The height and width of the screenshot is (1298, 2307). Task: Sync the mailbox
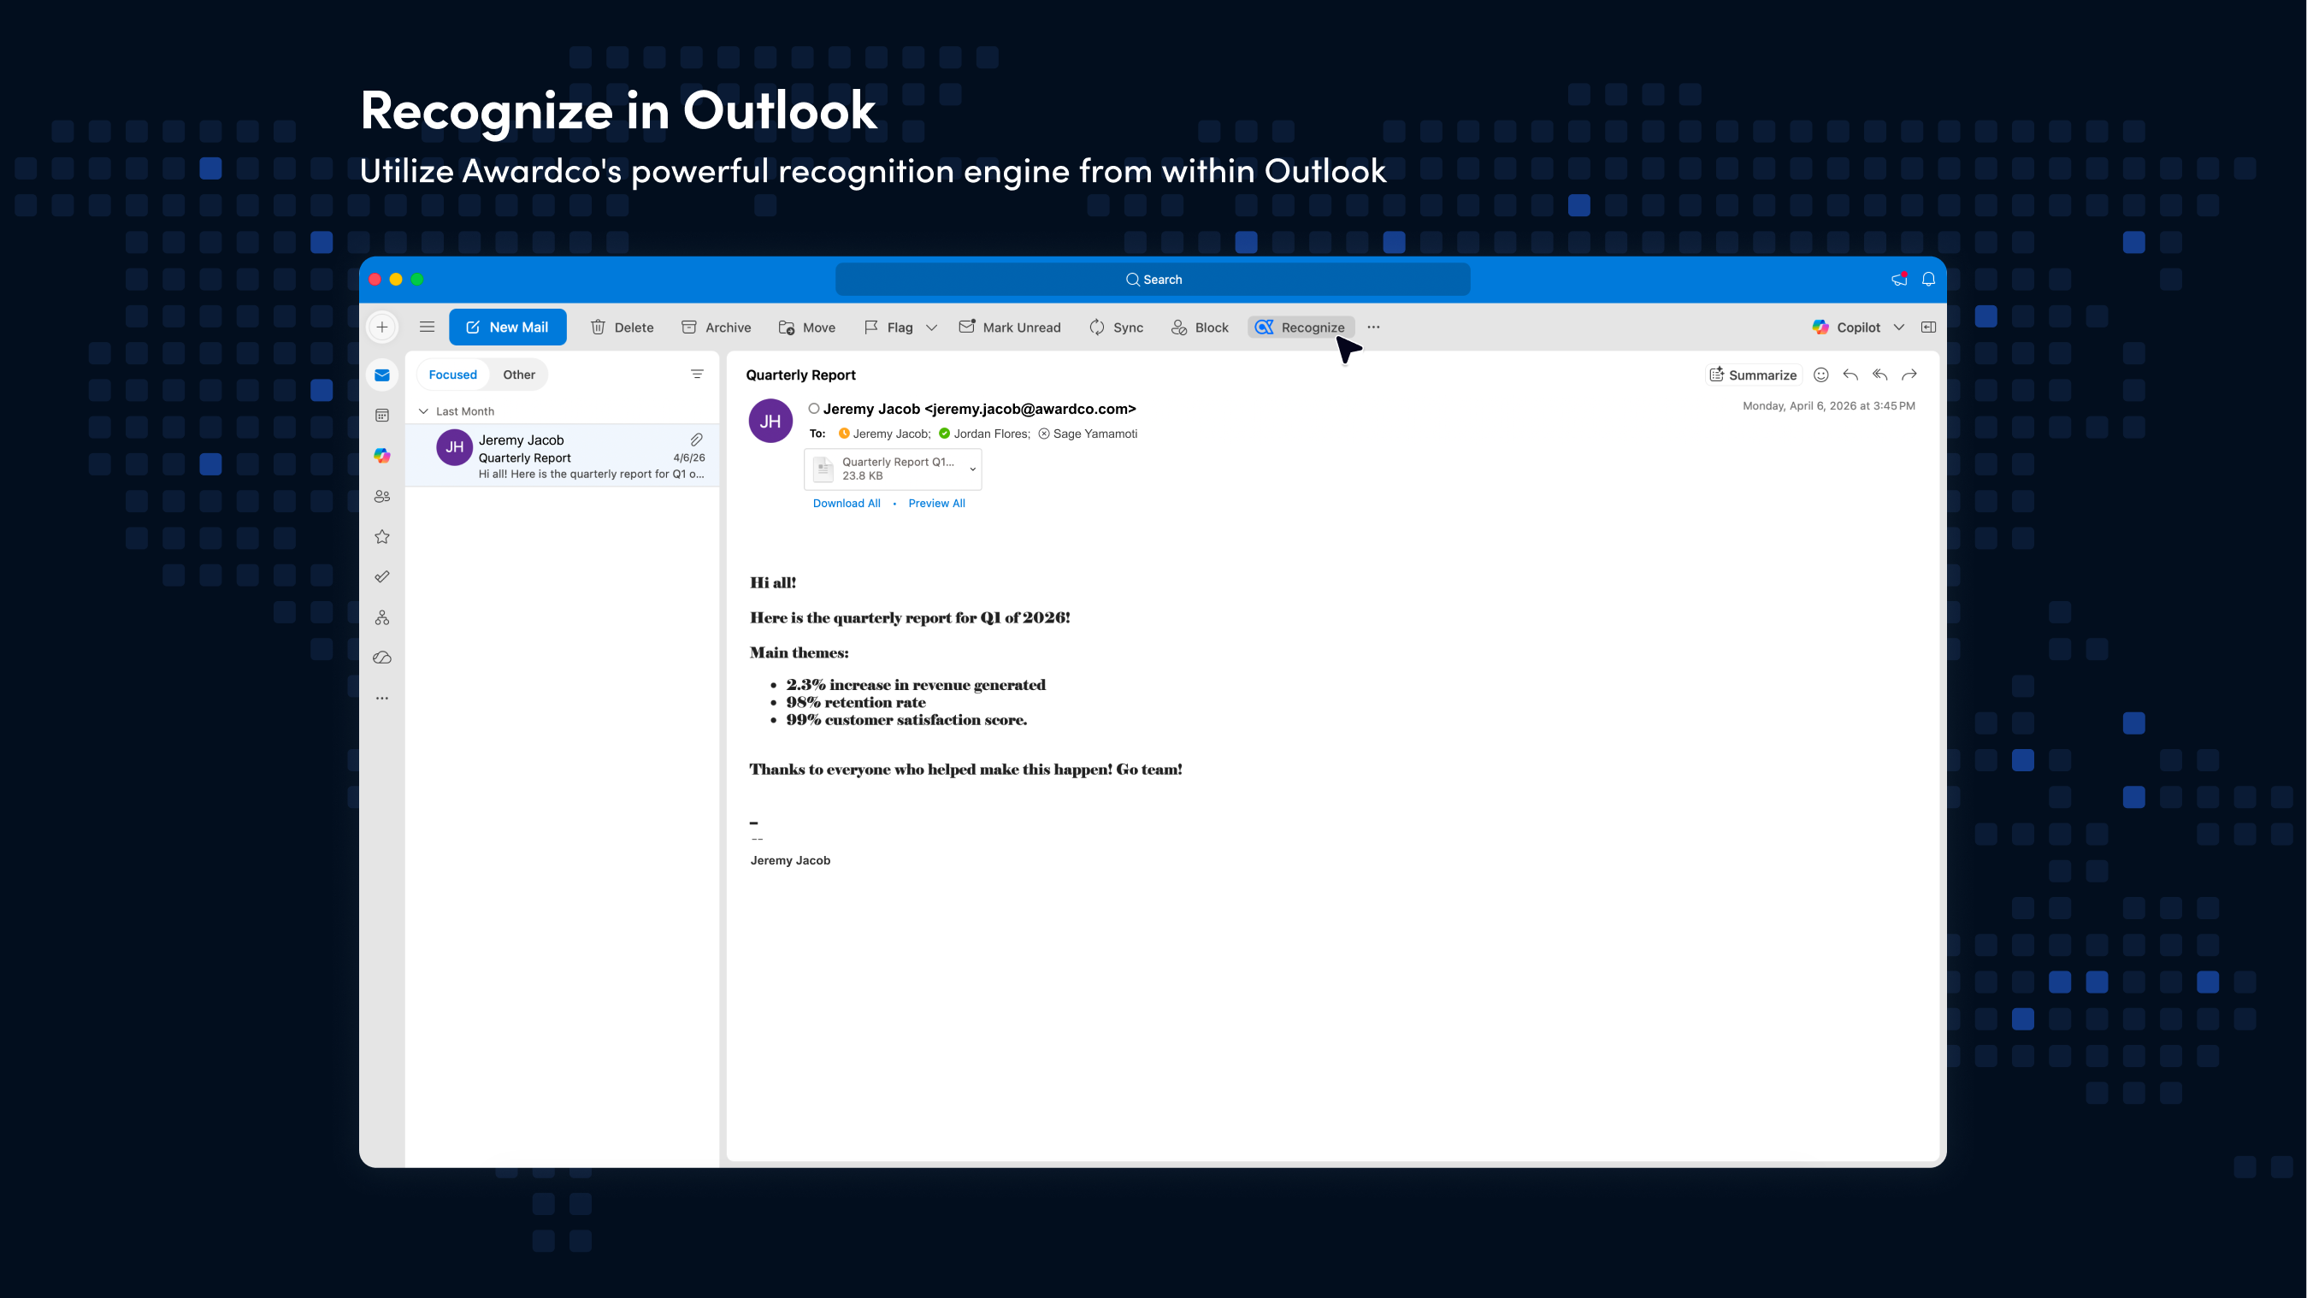pyautogui.click(x=1116, y=327)
